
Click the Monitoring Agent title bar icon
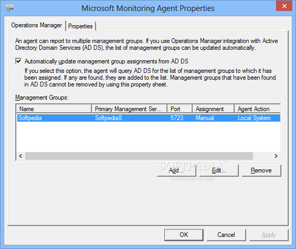click(x=9, y=8)
